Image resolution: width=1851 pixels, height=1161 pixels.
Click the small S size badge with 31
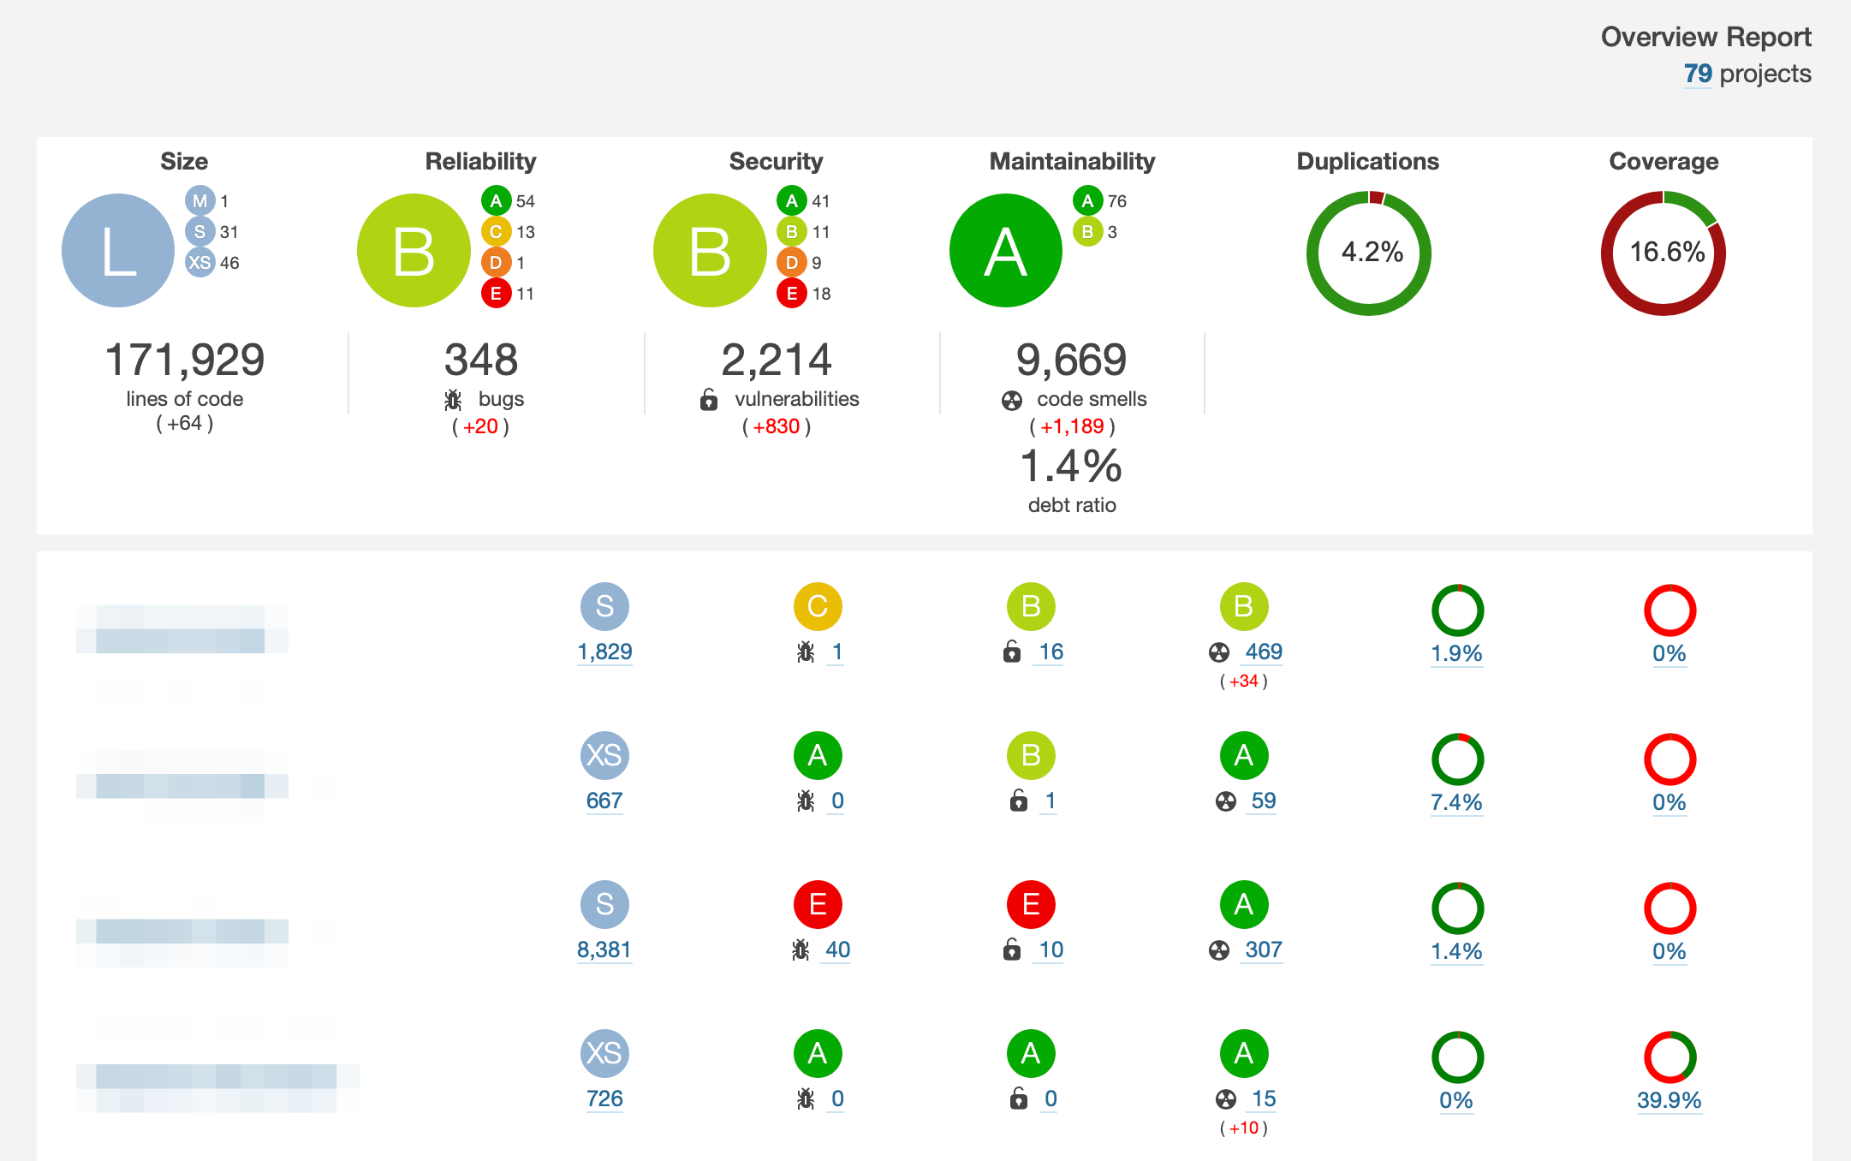point(199,232)
